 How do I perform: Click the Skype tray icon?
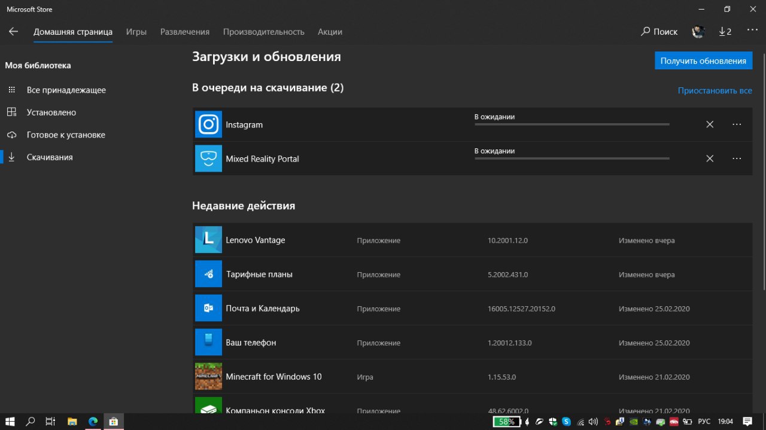pyautogui.click(x=566, y=422)
